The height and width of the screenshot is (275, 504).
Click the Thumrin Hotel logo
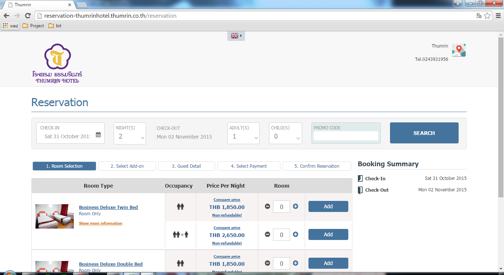(x=57, y=63)
